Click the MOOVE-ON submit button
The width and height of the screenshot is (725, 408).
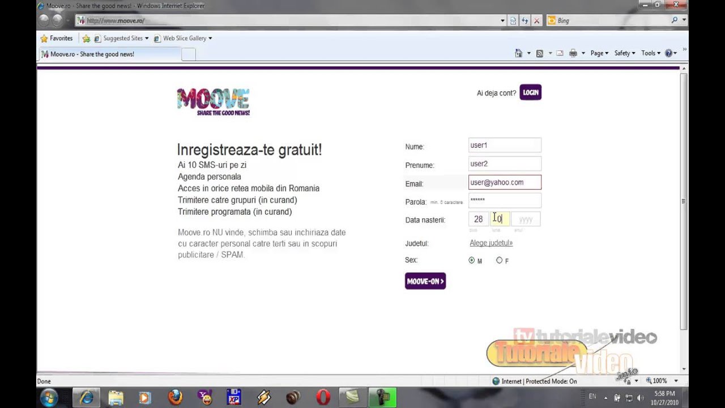point(425,281)
